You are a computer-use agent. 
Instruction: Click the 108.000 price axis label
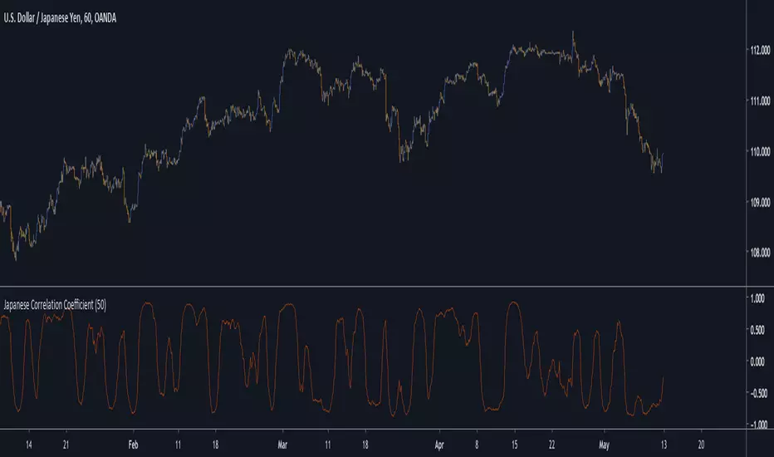click(x=760, y=253)
